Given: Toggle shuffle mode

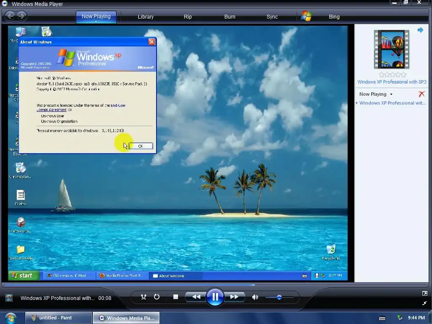Looking at the screenshot, I should coord(143,297).
